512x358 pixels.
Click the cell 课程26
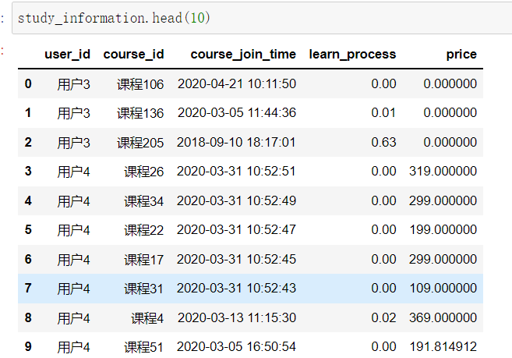[x=143, y=172]
